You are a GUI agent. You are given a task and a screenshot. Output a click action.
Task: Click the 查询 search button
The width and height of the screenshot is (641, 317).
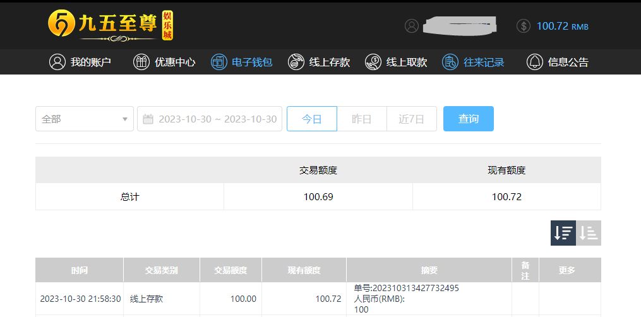point(469,119)
